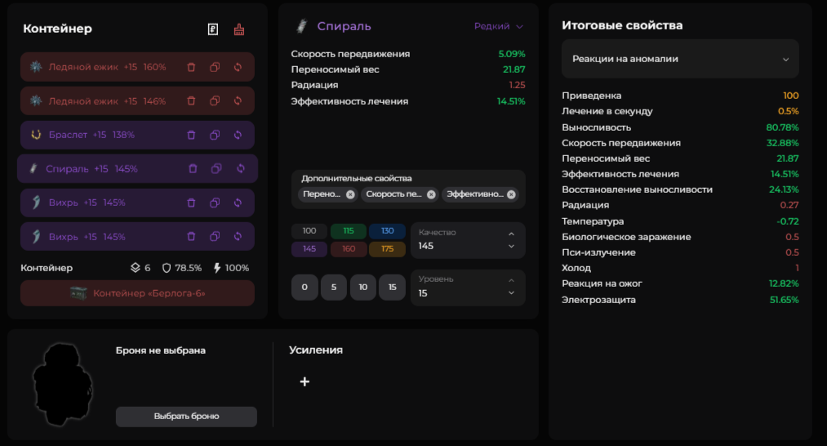The height and width of the screenshot is (446, 827).
Task: Click the document icon beside Контейнер title
Action: (213, 29)
